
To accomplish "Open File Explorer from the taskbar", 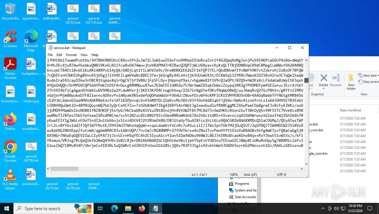I will pyautogui.click(x=128, y=208).
